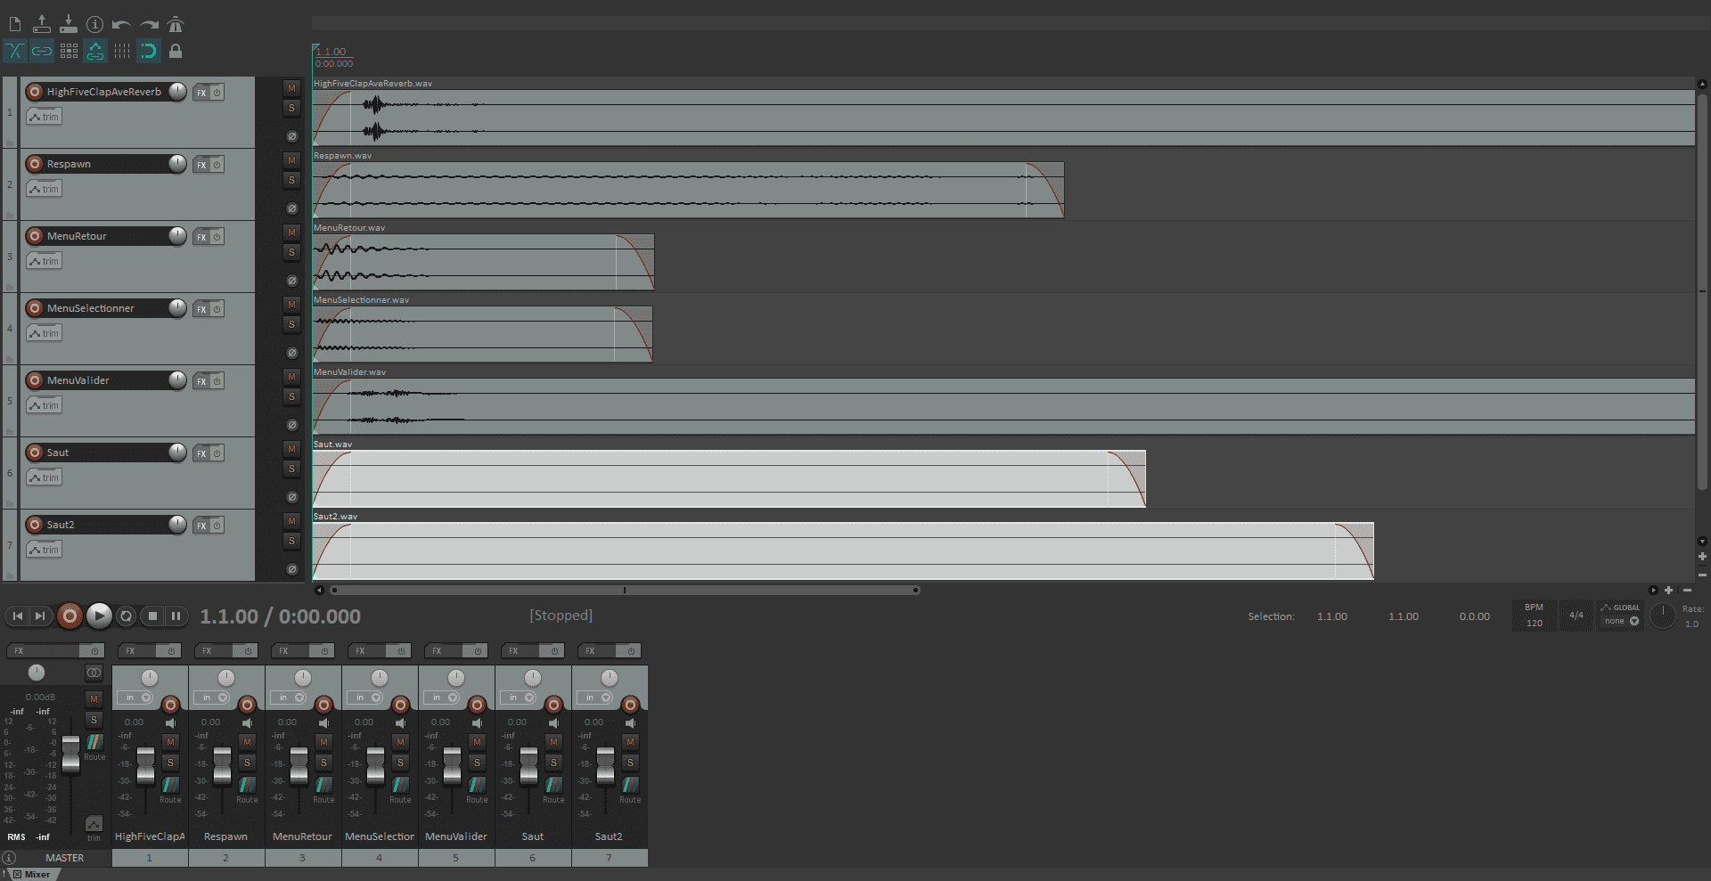This screenshot has height=881, width=1711.
Task: Select the MASTER channel label in mixer
Action: pyautogui.click(x=64, y=858)
